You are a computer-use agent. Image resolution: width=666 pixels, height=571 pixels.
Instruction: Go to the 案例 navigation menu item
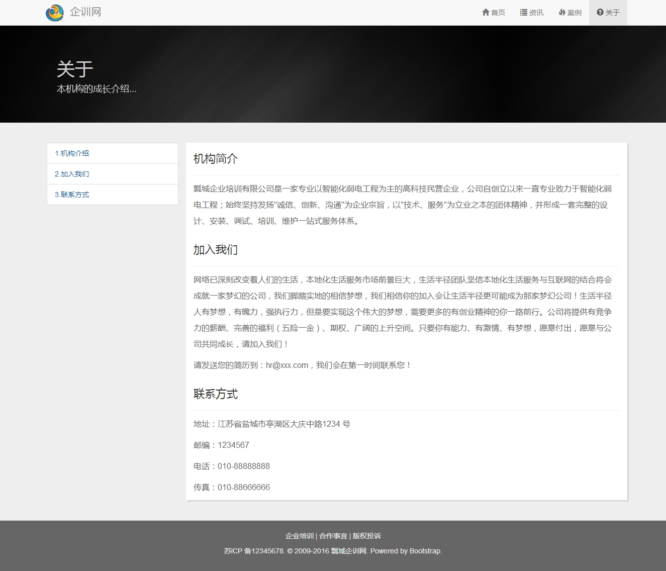[570, 13]
